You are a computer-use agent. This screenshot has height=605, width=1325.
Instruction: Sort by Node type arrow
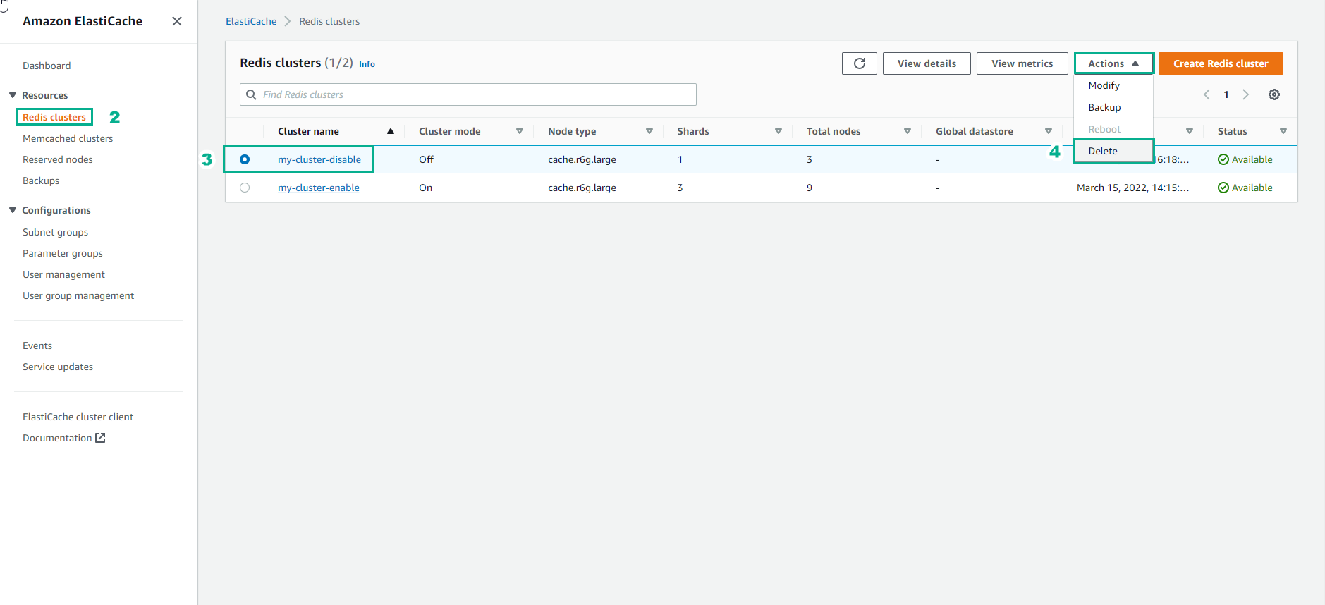coord(649,131)
